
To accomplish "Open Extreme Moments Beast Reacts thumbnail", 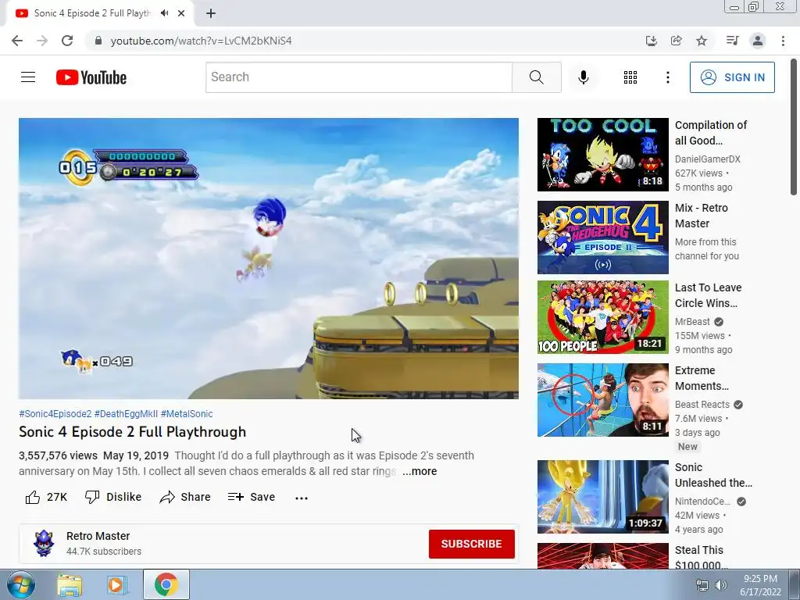I will (602, 400).
